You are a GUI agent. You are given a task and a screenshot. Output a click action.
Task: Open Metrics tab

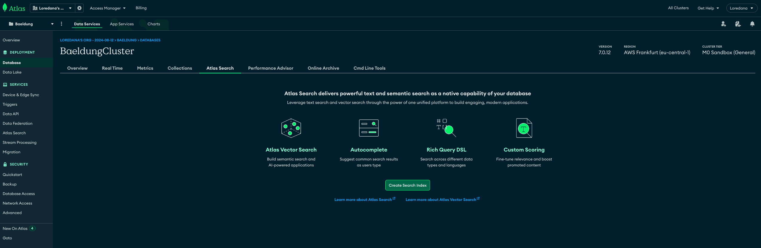[145, 68]
